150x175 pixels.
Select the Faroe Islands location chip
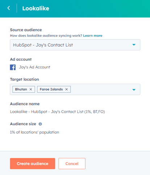tap(54, 90)
